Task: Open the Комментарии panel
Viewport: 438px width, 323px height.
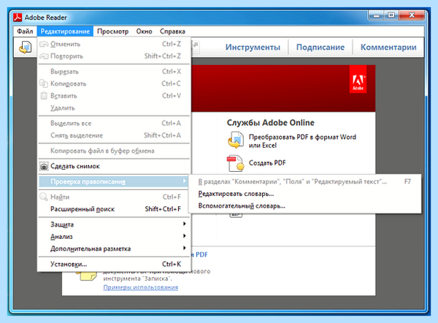Action: (388, 47)
